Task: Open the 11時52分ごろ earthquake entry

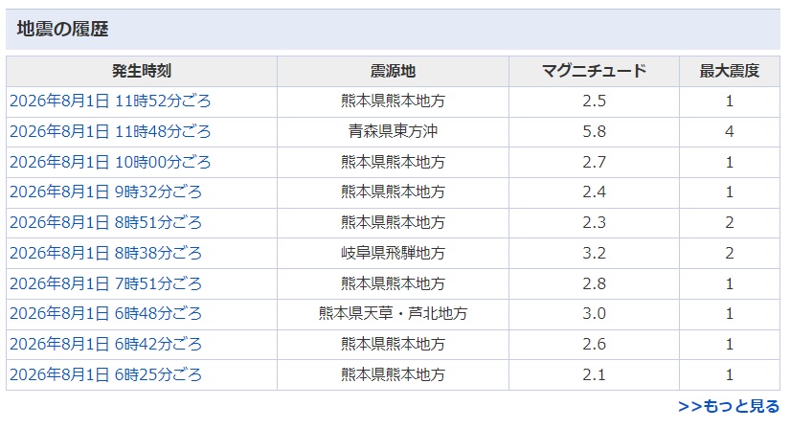Action: [x=110, y=102]
